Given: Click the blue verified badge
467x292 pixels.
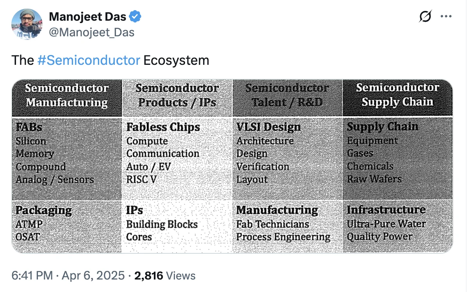Looking at the screenshot, I should pos(135,16).
